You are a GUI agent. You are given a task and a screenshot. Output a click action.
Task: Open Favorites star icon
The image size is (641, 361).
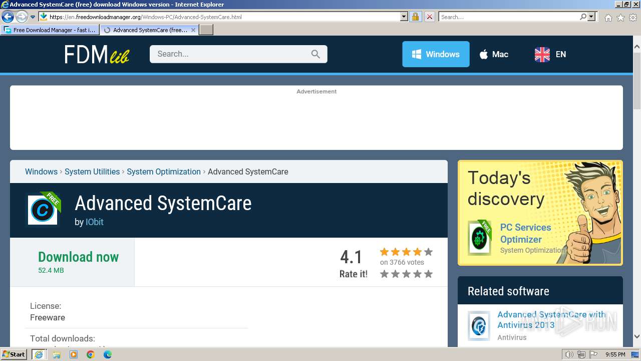[x=620, y=18]
